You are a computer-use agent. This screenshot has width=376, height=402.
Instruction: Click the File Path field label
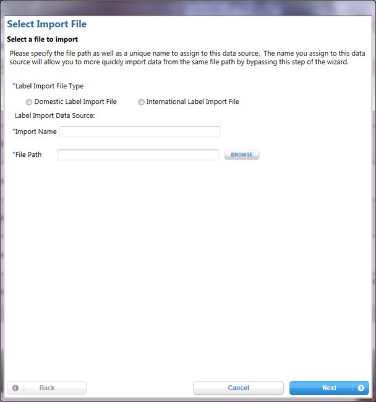click(x=27, y=155)
